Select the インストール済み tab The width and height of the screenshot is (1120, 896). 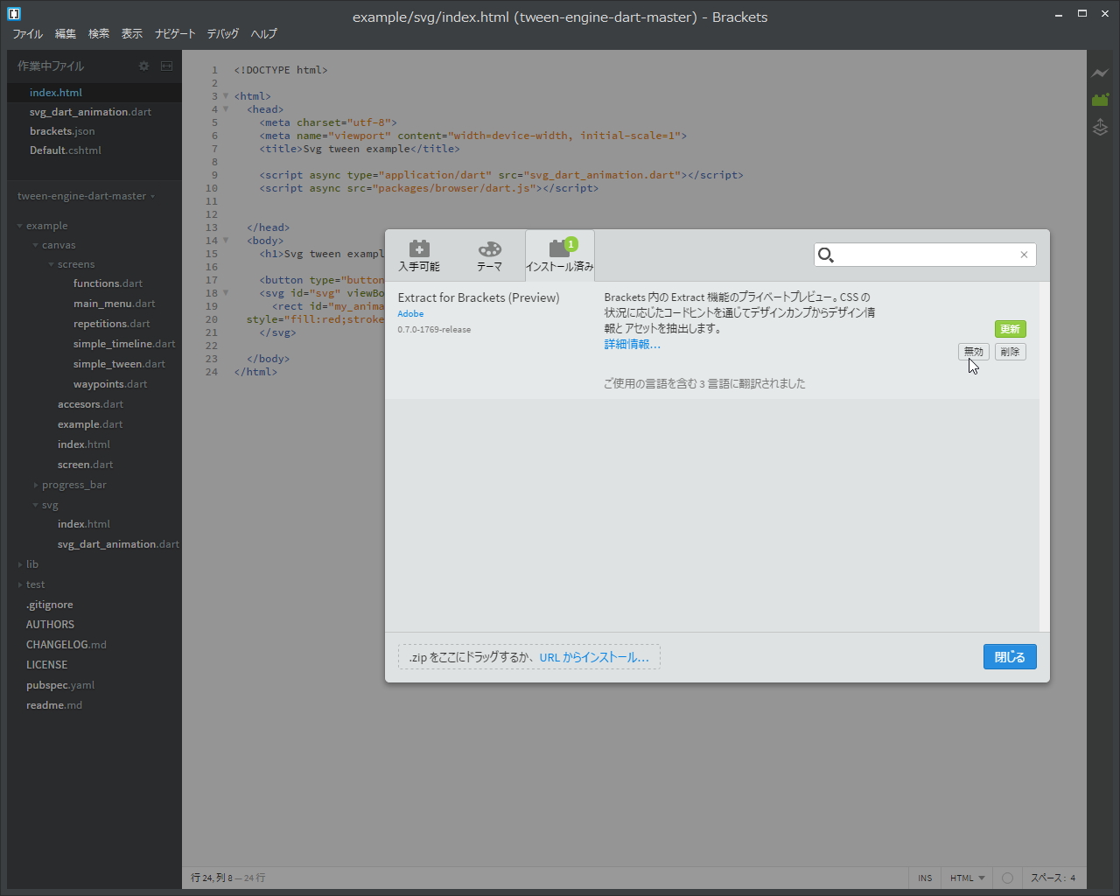[x=559, y=255]
